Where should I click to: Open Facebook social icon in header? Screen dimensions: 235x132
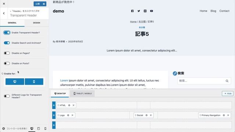tap(132, 11)
